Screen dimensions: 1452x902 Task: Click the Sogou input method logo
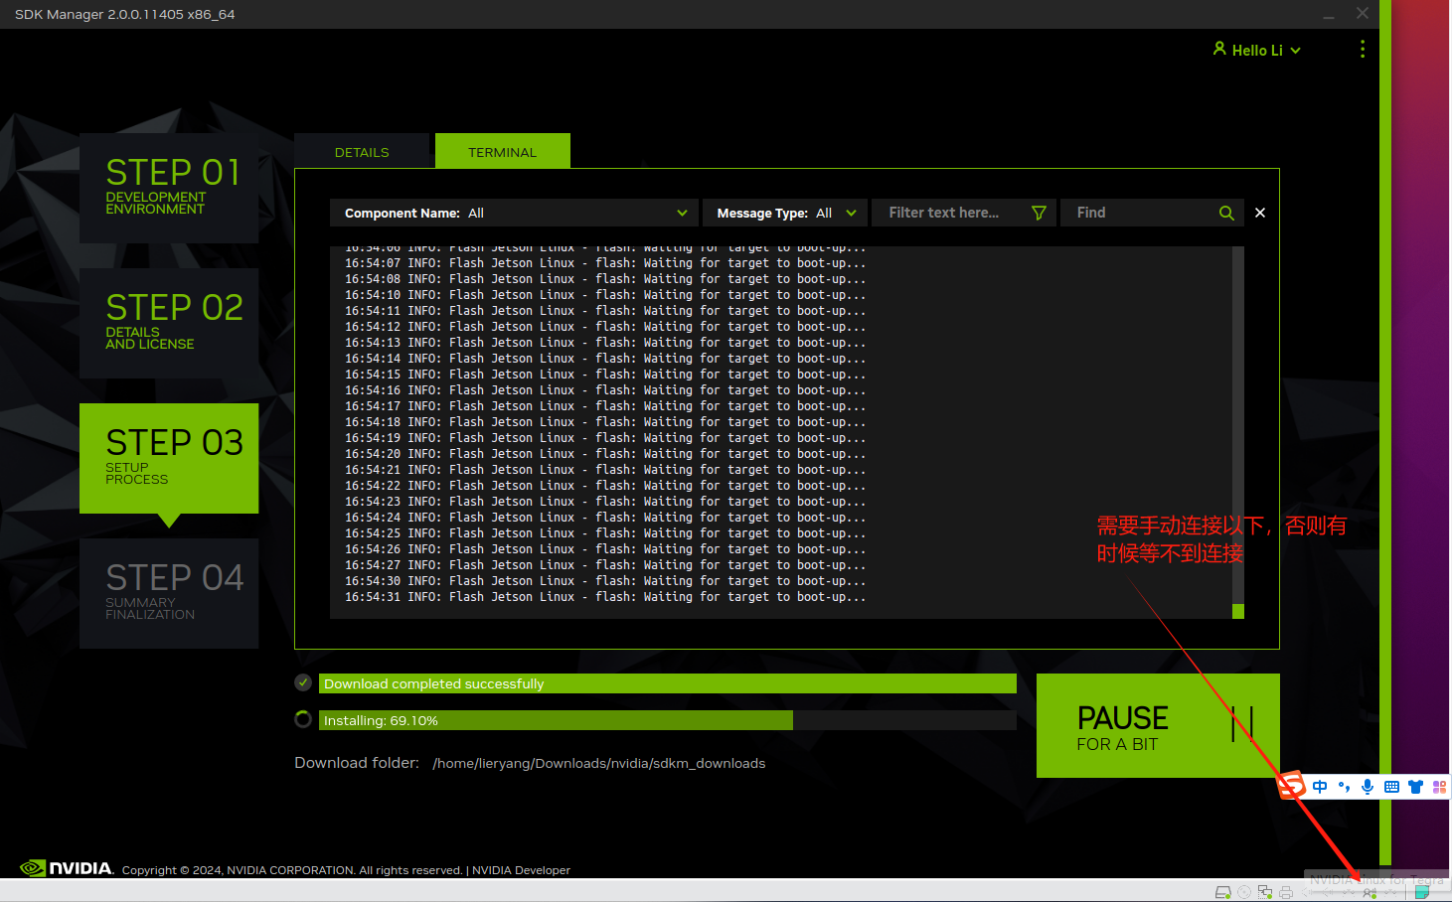[x=1291, y=786]
